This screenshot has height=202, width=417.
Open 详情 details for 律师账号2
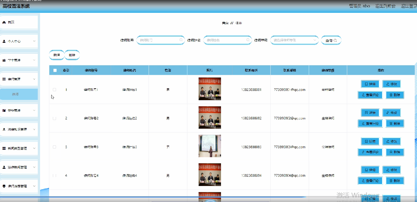pyautogui.click(x=370, y=113)
